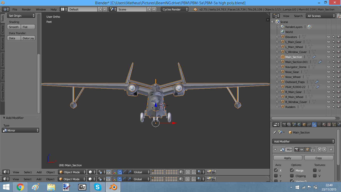Open the Add Modifier dropdown in Properties
This screenshot has width=341, height=192.
pyautogui.click(x=303, y=141)
